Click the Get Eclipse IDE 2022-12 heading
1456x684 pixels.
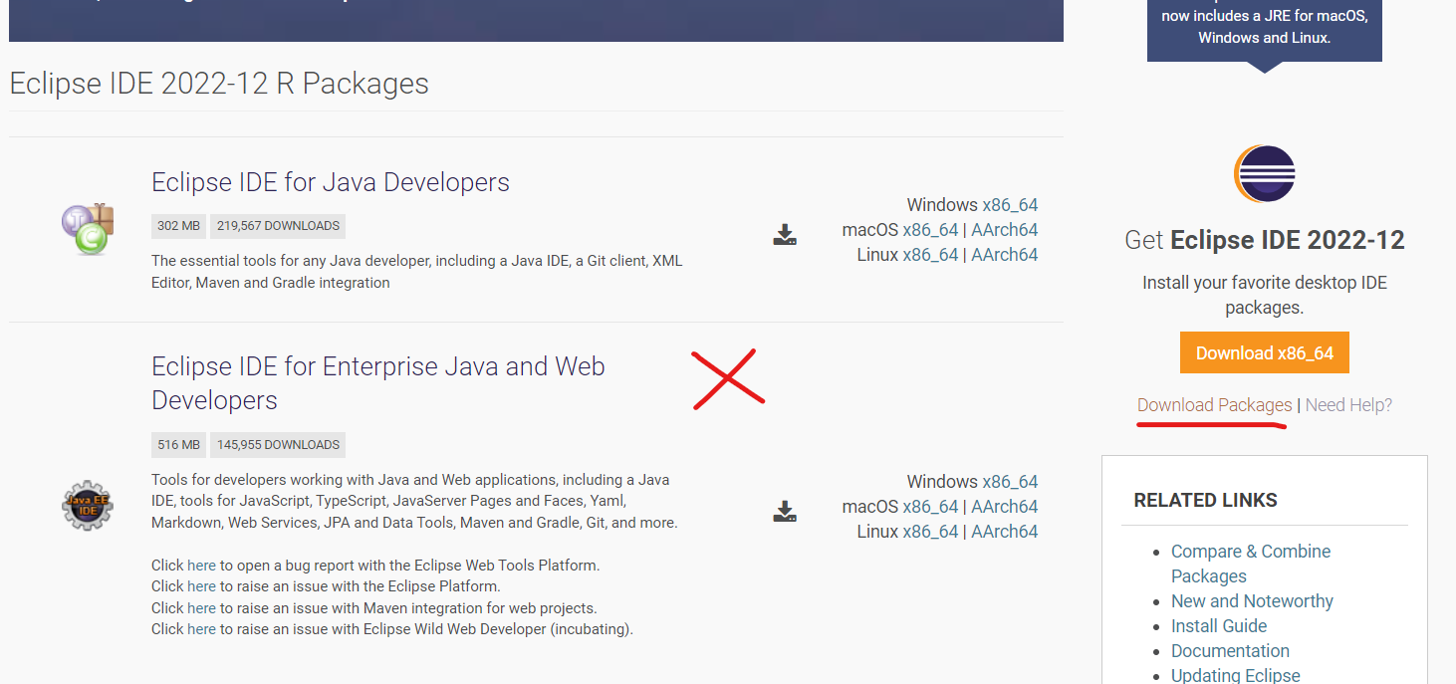[x=1264, y=240]
